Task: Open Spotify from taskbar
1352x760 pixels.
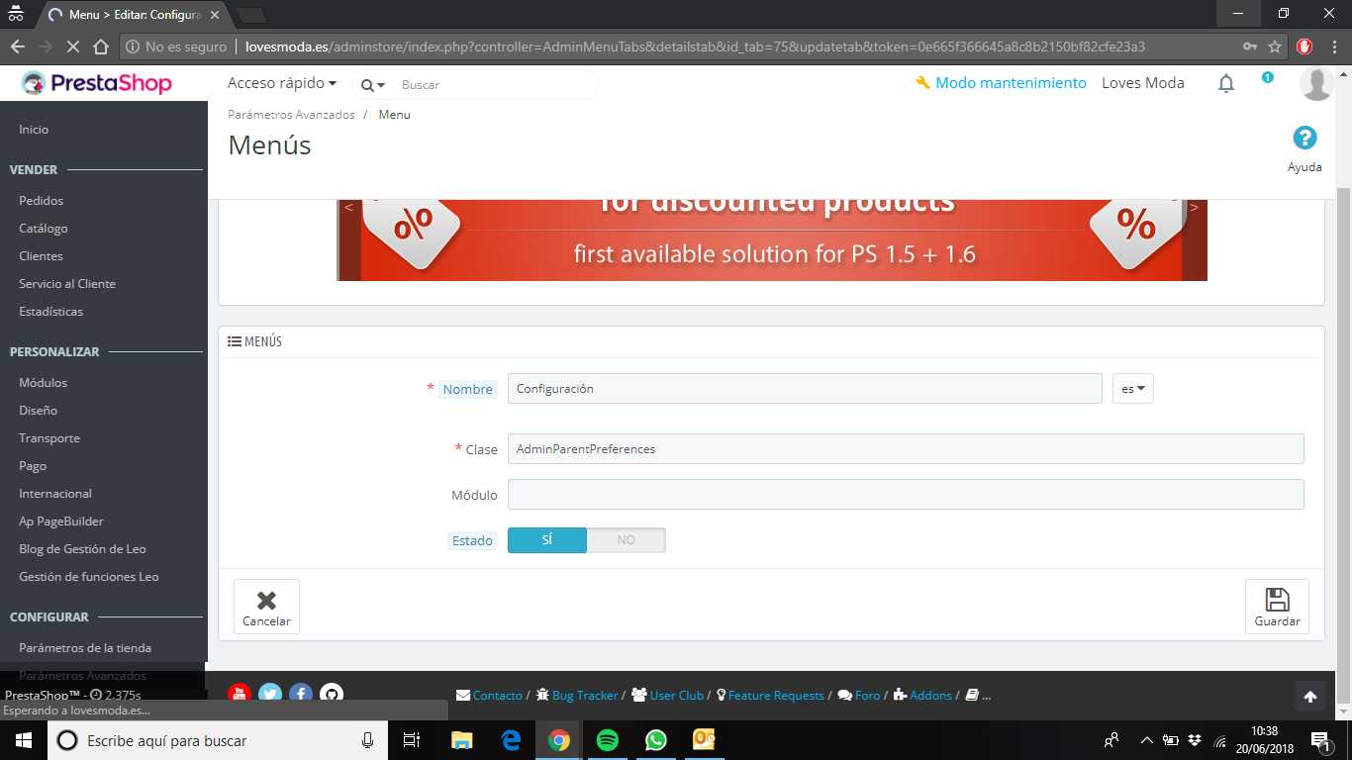Action: pyautogui.click(x=608, y=740)
